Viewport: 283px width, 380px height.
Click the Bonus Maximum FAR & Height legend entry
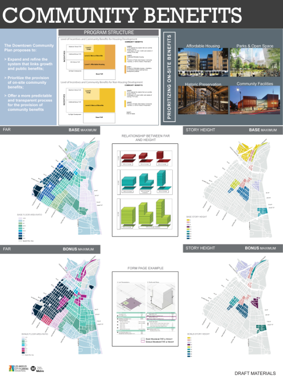[158, 342]
